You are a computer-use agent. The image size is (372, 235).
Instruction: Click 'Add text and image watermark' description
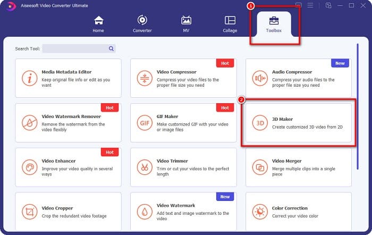(192, 216)
